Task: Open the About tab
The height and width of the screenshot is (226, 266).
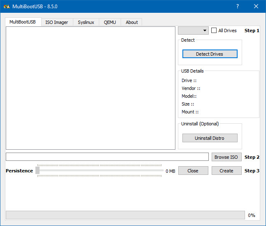Action: click(132, 22)
